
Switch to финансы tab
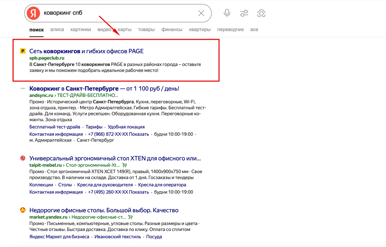pyautogui.click(x=172, y=29)
